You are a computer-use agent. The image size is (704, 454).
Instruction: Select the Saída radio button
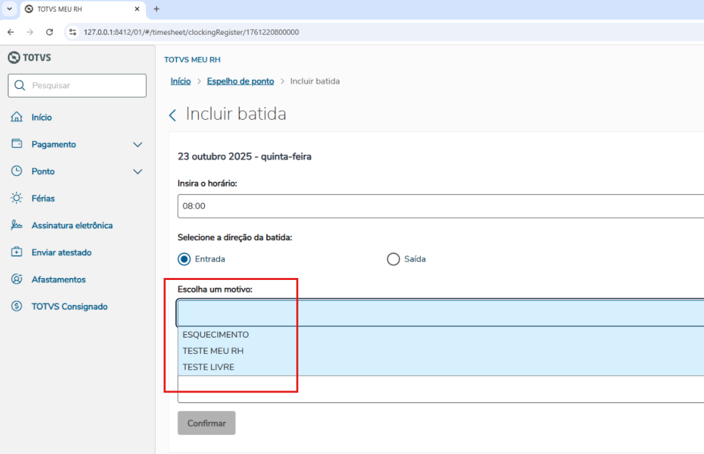(393, 259)
